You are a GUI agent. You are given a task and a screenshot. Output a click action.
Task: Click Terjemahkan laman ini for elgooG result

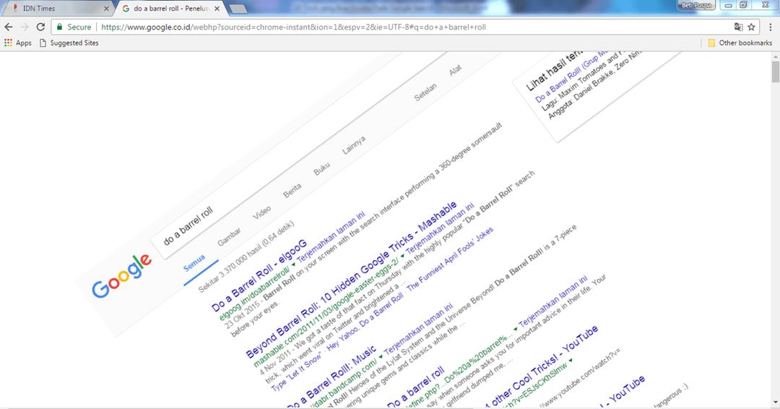click(x=331, y=238)
